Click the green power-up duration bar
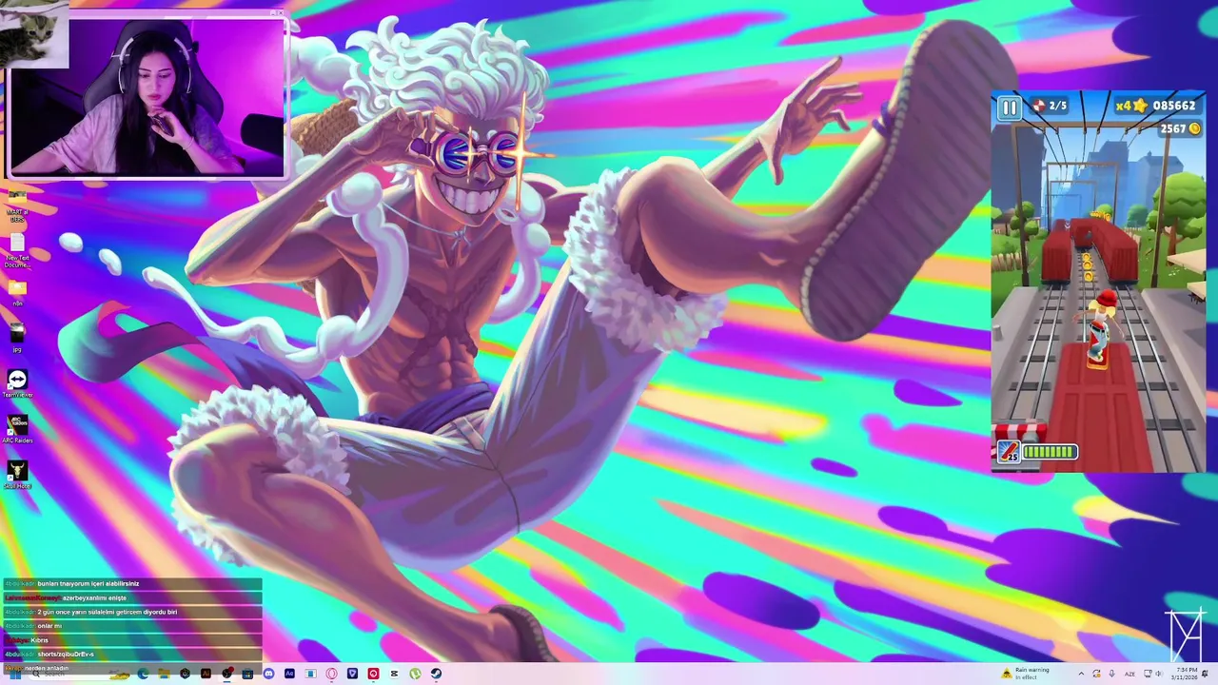Image resolution: width=1218 pixels, height=685 pixels. pyautogui.click(x=1051, y=452)
